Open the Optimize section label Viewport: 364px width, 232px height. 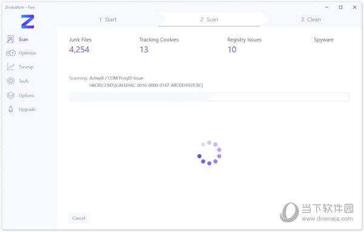coord(27,53)
